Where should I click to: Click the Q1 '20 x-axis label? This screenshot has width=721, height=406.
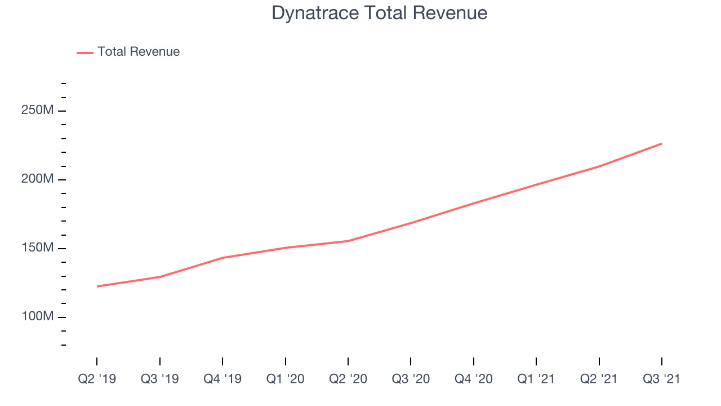click(286, 379)
